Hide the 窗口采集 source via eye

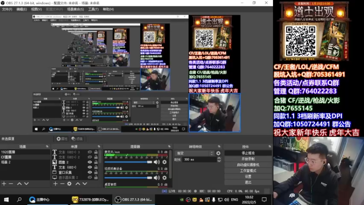click(x=90, y=172)
